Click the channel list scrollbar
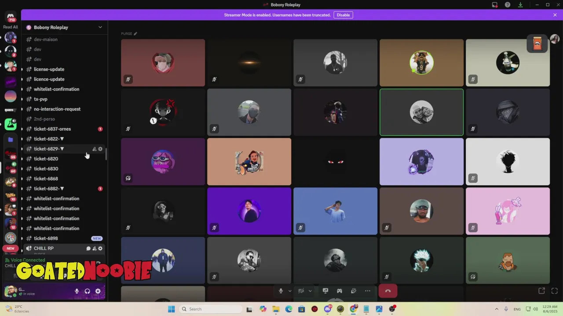 [106, 154]
